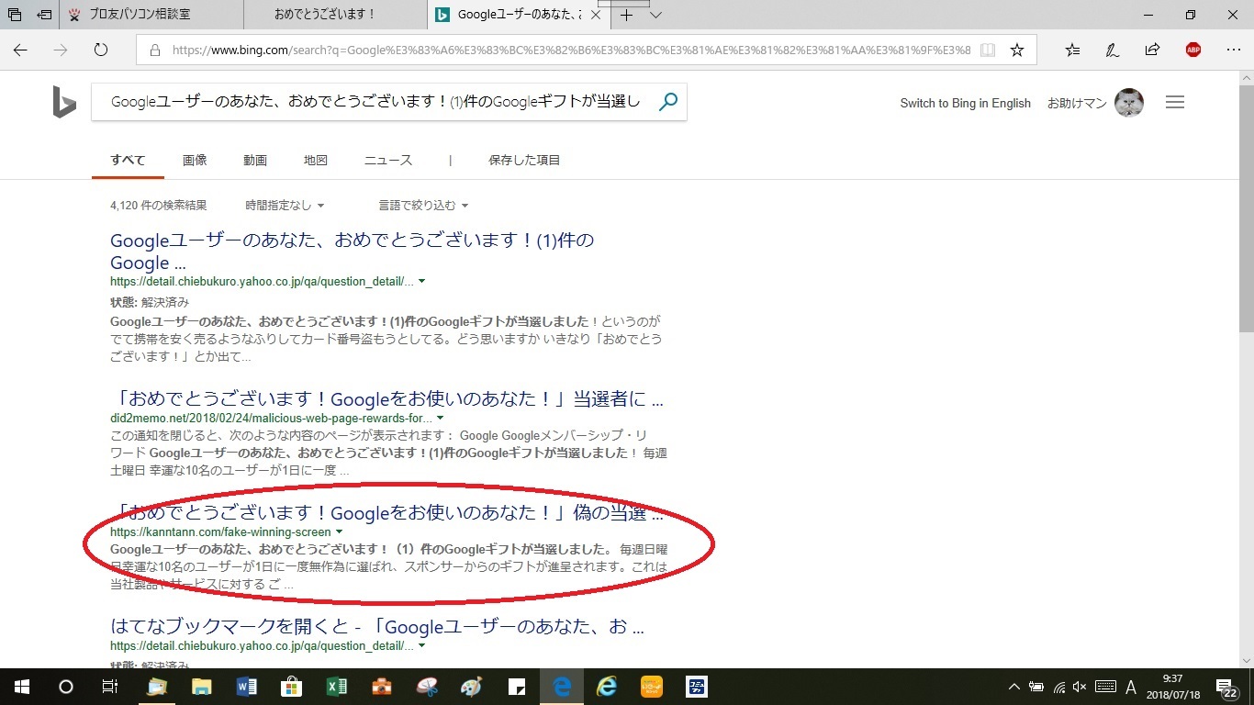Expand kanntann.com URL dropdown arrow

340,532
